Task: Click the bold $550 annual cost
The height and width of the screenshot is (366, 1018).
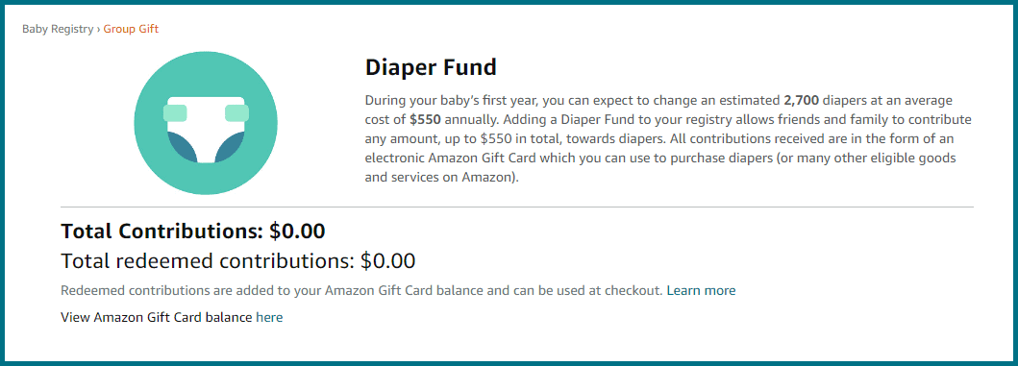Action: click(426, 119)
